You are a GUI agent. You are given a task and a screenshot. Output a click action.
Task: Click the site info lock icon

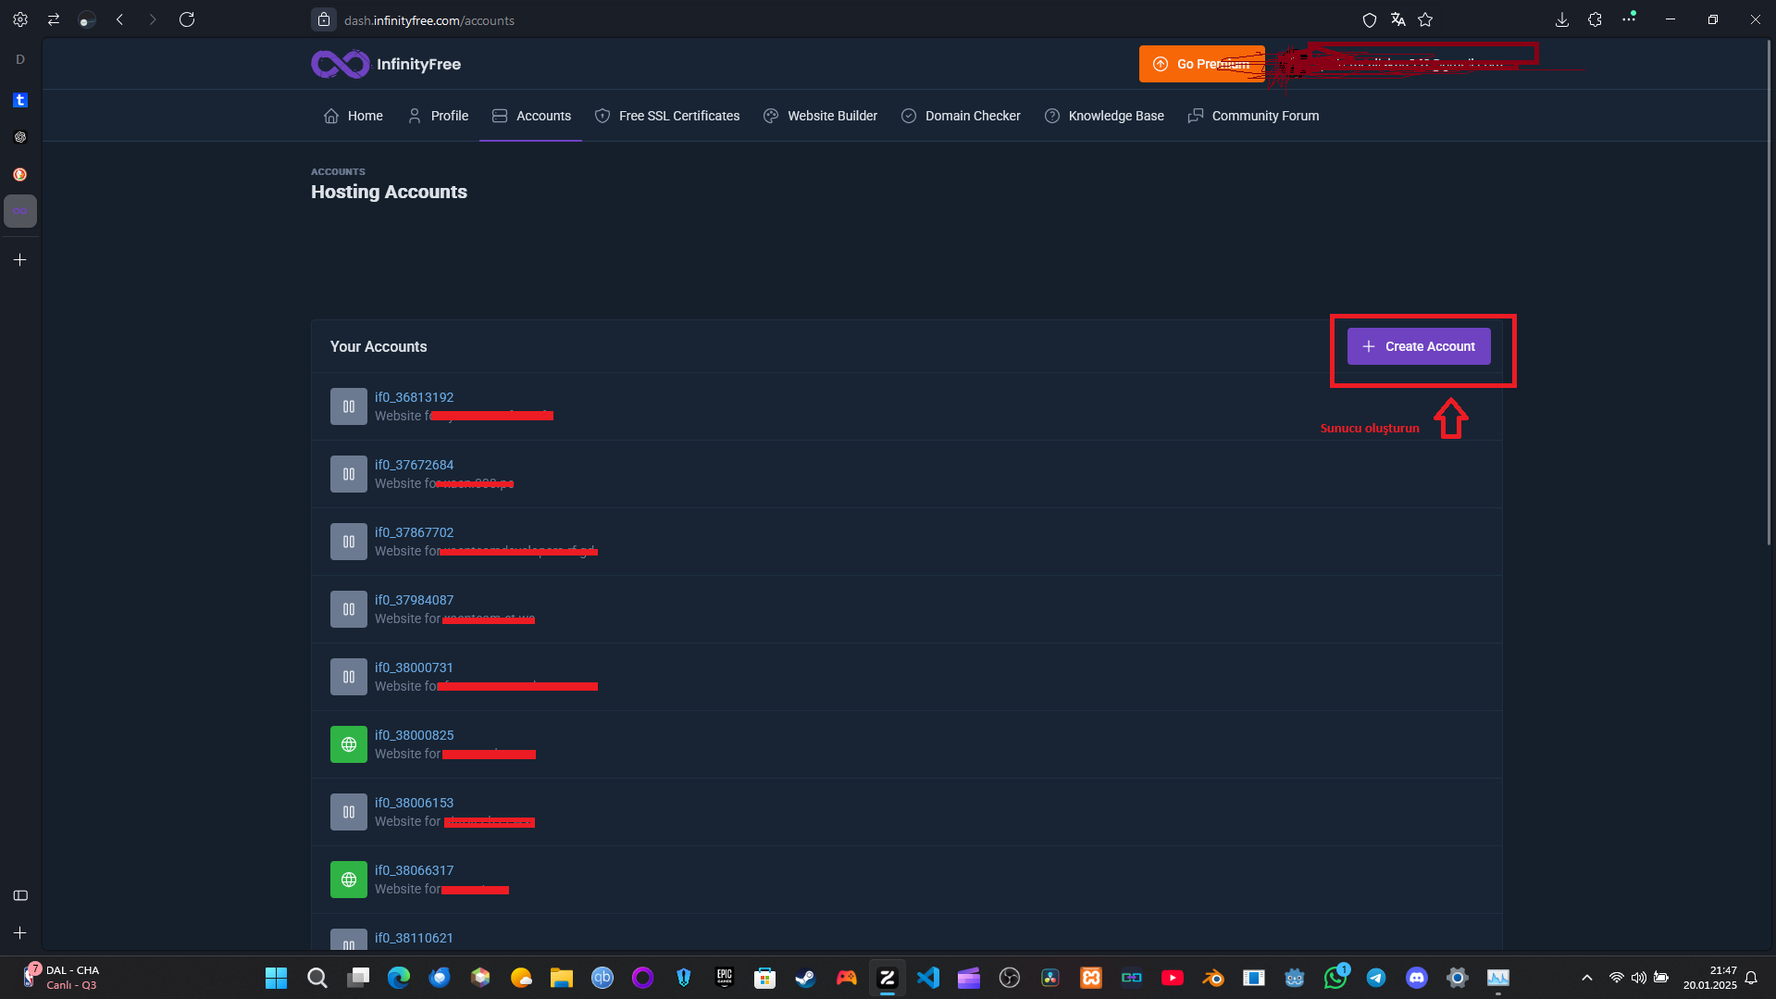click(324, 19)
